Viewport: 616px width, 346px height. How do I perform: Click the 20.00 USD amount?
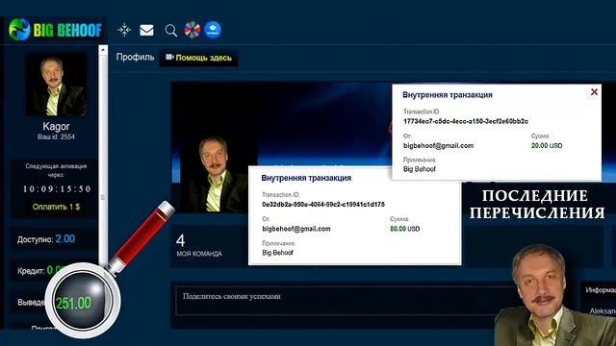tap(547, 145)
